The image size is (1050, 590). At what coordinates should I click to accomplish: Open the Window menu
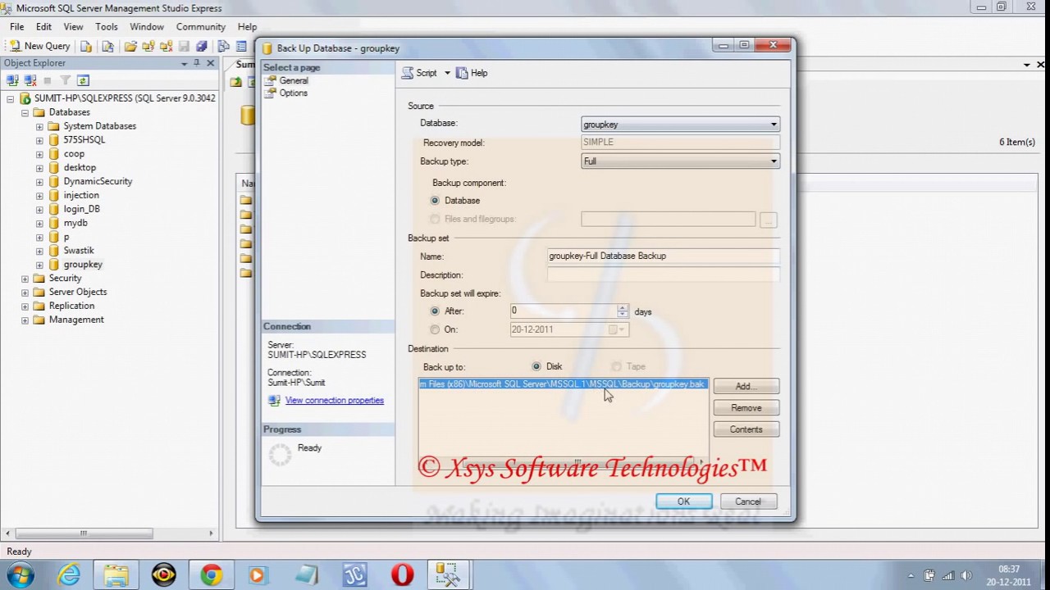pos(147,27)
